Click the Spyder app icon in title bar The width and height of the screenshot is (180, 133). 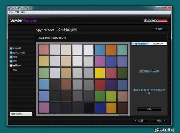pyautogui.click(x=9, y=8)
